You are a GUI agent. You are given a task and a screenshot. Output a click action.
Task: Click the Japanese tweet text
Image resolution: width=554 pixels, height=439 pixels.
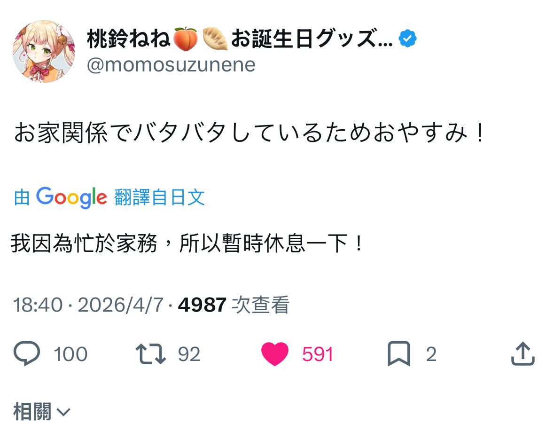(249, 134)
